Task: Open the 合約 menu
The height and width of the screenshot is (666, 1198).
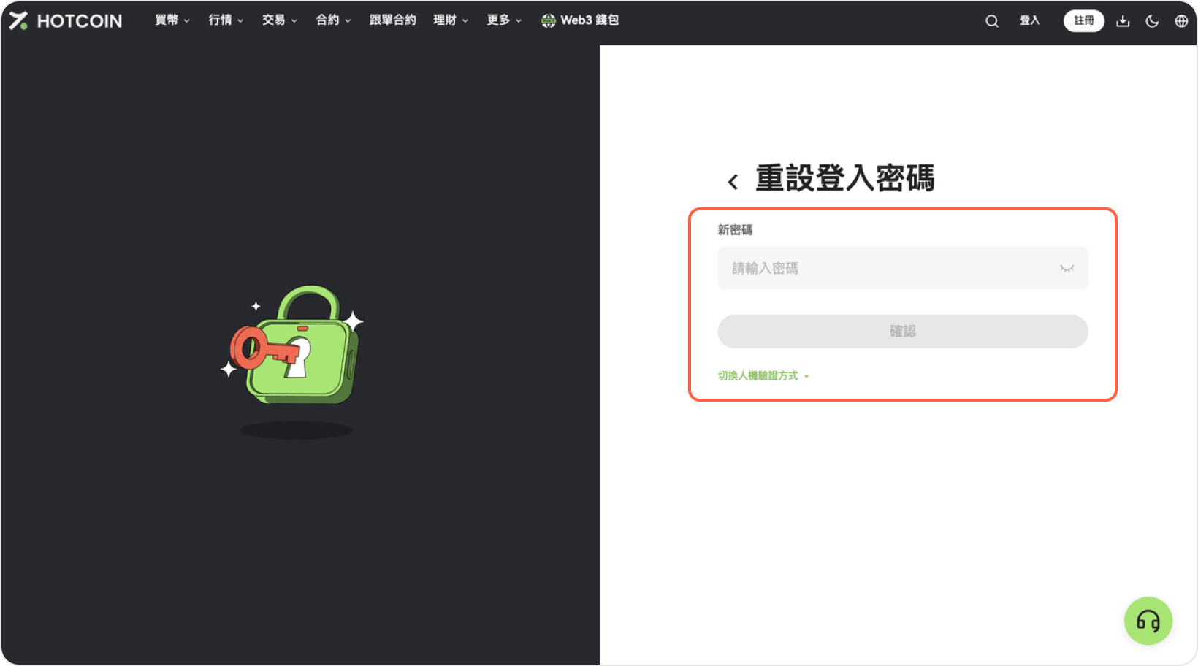Action: pos(332,20)
